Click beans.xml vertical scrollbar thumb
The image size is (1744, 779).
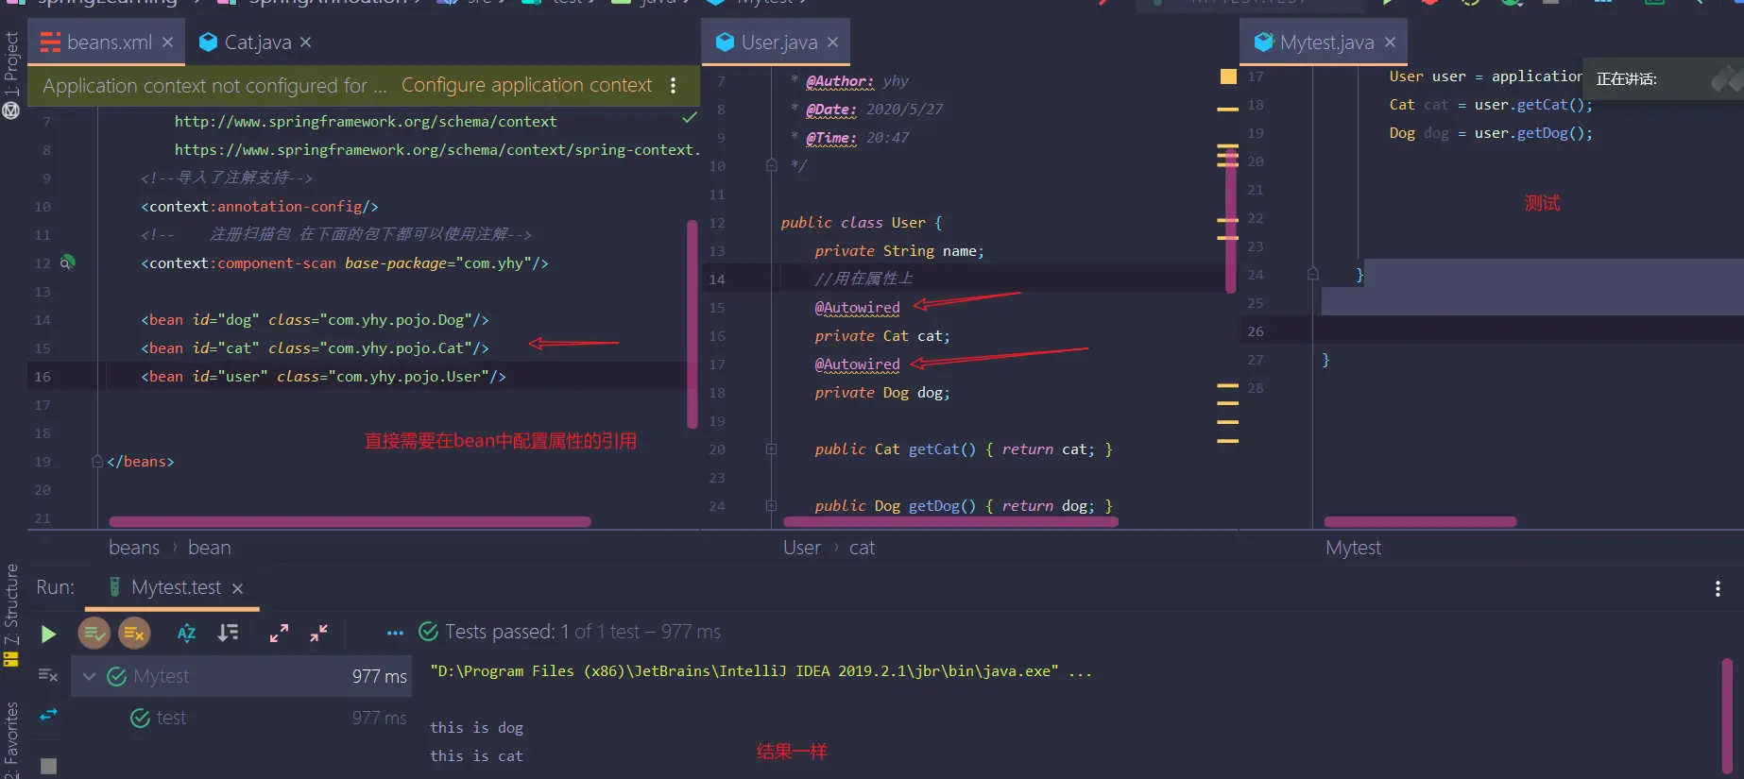[x=692, y=323]
